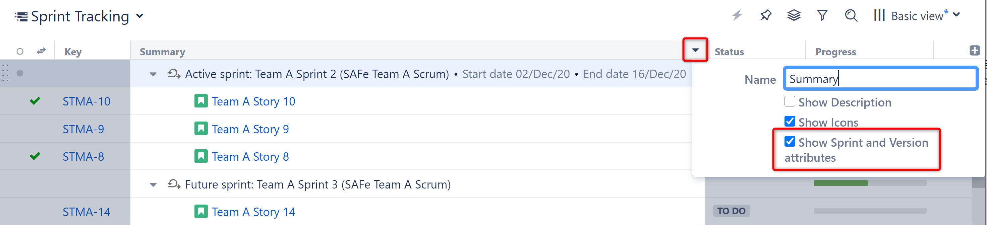Toggle Show Sprint and Version attributes
This screenshot has width=987, height=225.
[x=790, y=142]
